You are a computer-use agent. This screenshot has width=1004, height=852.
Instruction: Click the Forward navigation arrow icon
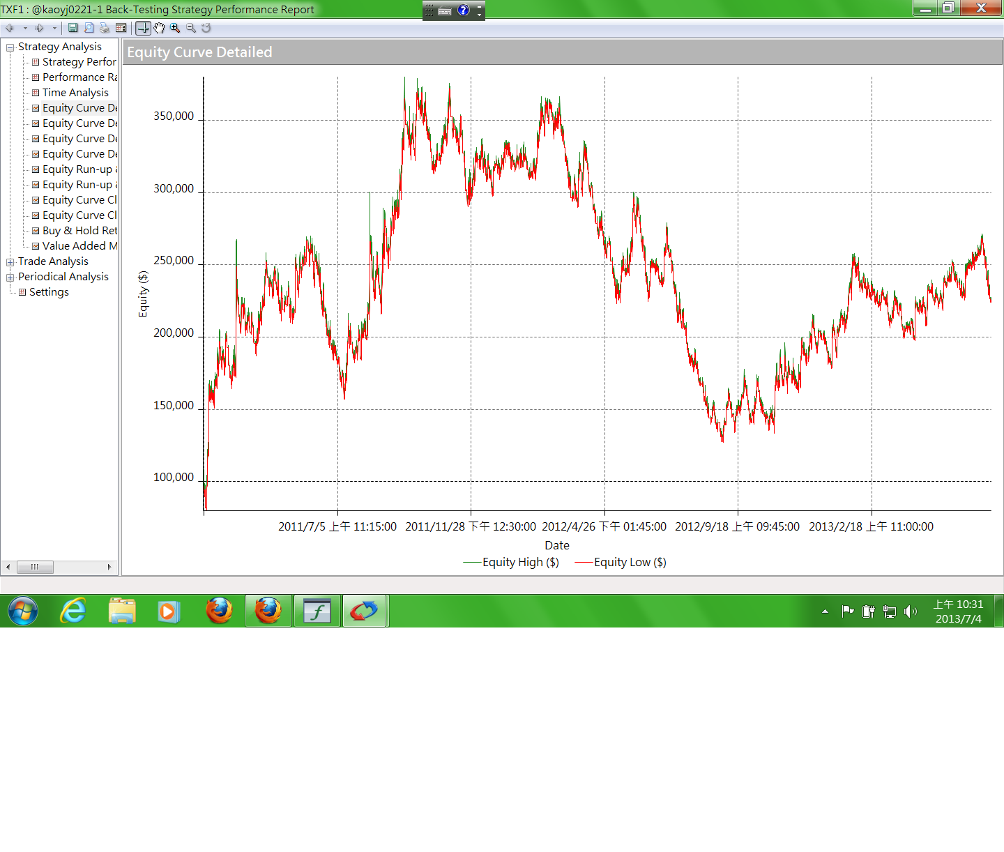[x=40, y=28]
